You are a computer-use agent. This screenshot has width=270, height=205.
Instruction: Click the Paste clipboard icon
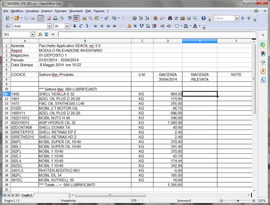click(97, 18)
